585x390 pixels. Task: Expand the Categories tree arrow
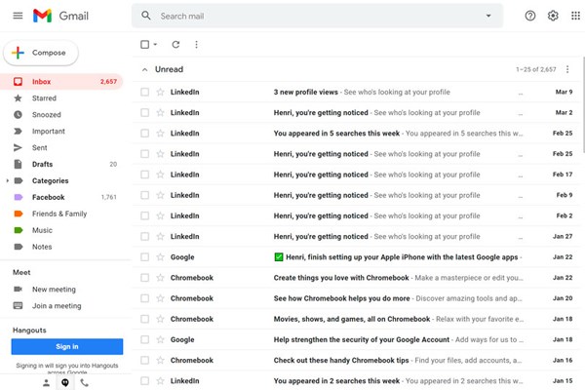pos(7,180)
